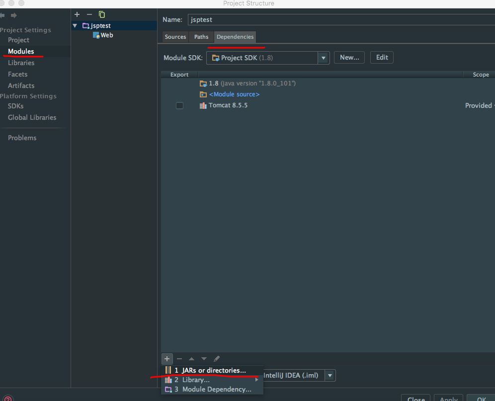Choose Module Dependency menu item
Viewport: 495px width, 401px height.
tap(212, 389)
